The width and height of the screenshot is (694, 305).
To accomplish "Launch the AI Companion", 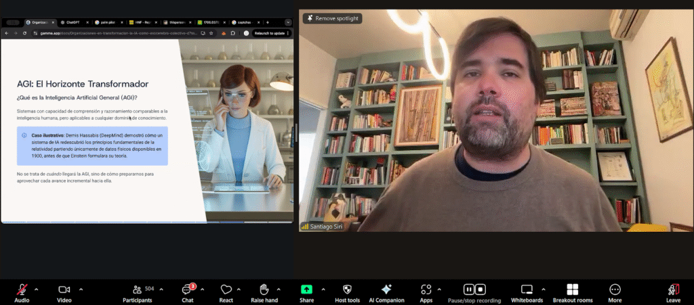I will pos(386,289).
